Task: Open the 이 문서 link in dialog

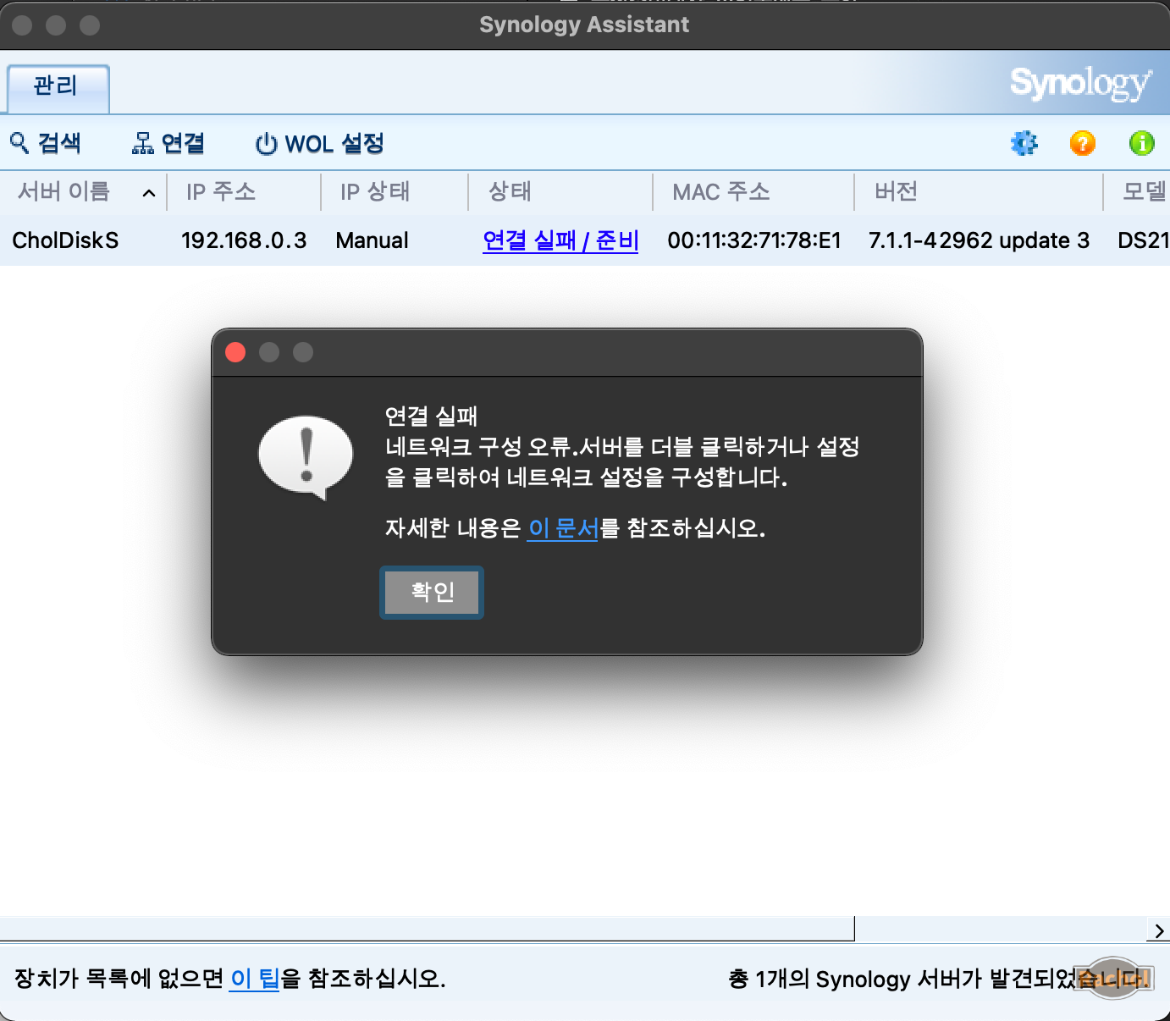Action: coord(563,528)
